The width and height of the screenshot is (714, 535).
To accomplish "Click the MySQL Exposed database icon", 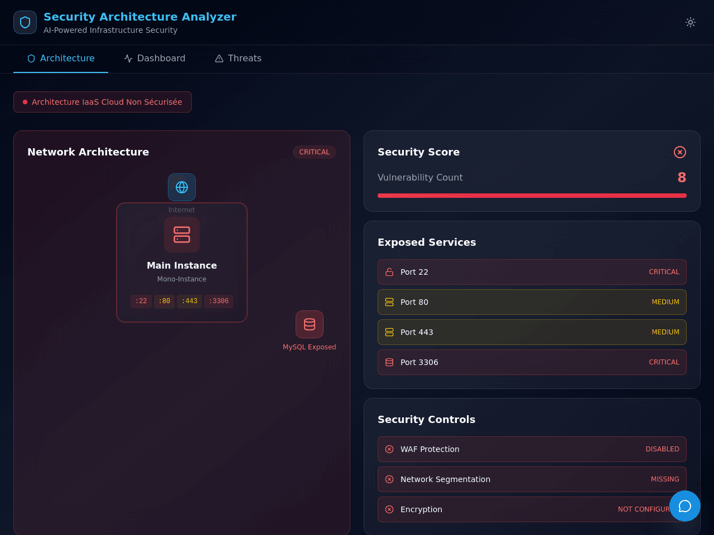I will [310, 324].
